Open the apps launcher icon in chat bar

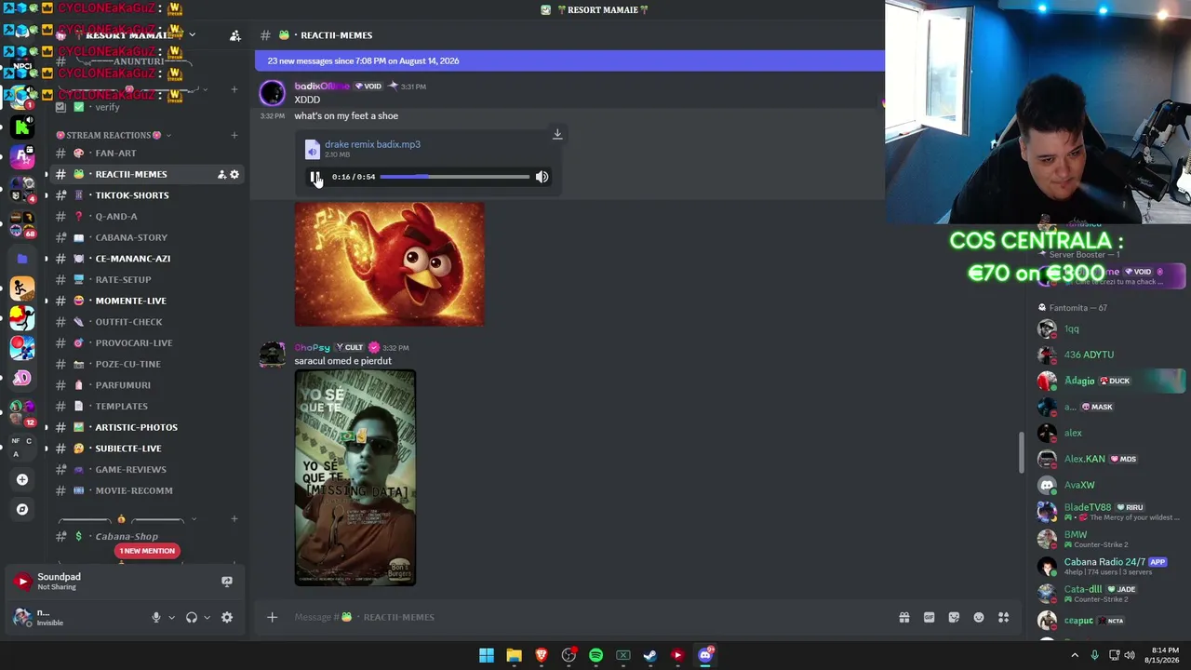coord(1004,617)
